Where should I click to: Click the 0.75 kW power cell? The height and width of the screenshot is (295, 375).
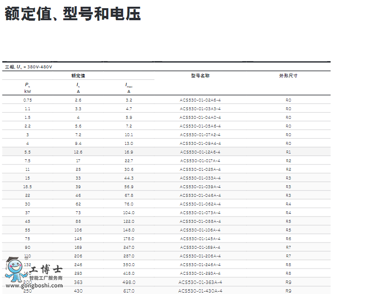click(28, 100)
